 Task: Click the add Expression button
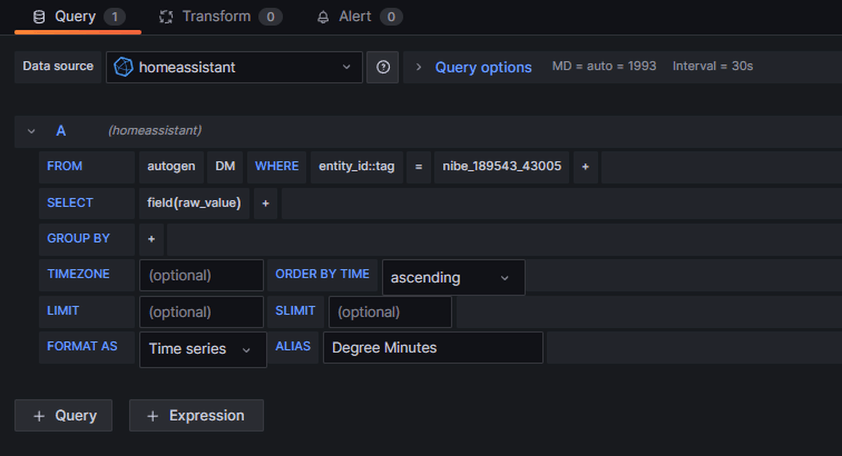196,416
